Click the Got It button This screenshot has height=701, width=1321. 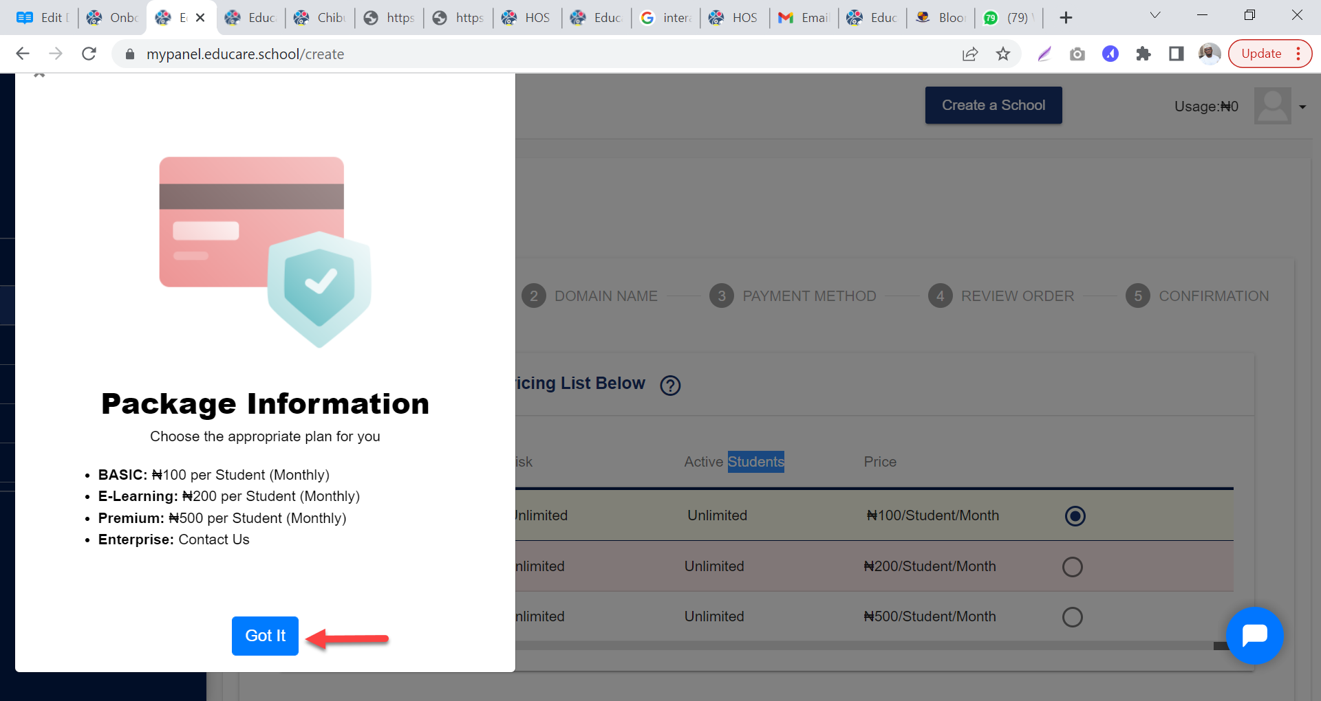pyautogui.click(x=265, y=636)
